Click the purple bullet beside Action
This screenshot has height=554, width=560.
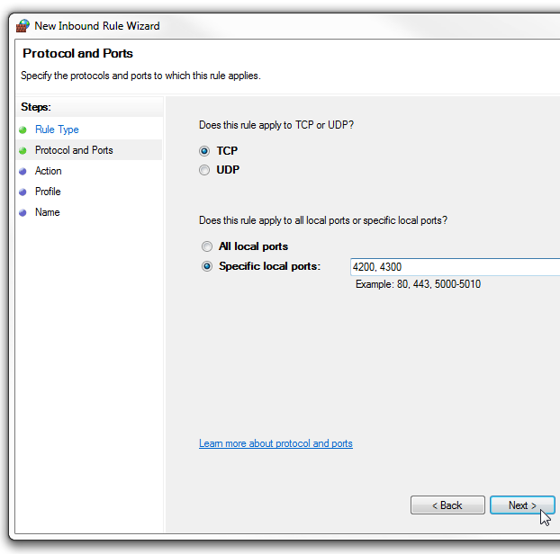coord(23,171)
